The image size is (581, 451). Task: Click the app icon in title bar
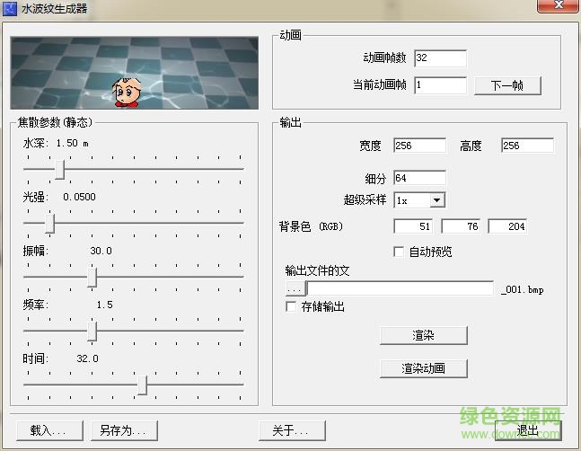[10, 8]
